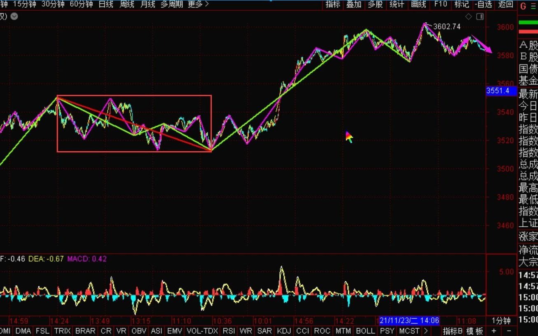Open the 画线 drawing tools
Viewport: 538px width, 336px height.
pos(418,5)
